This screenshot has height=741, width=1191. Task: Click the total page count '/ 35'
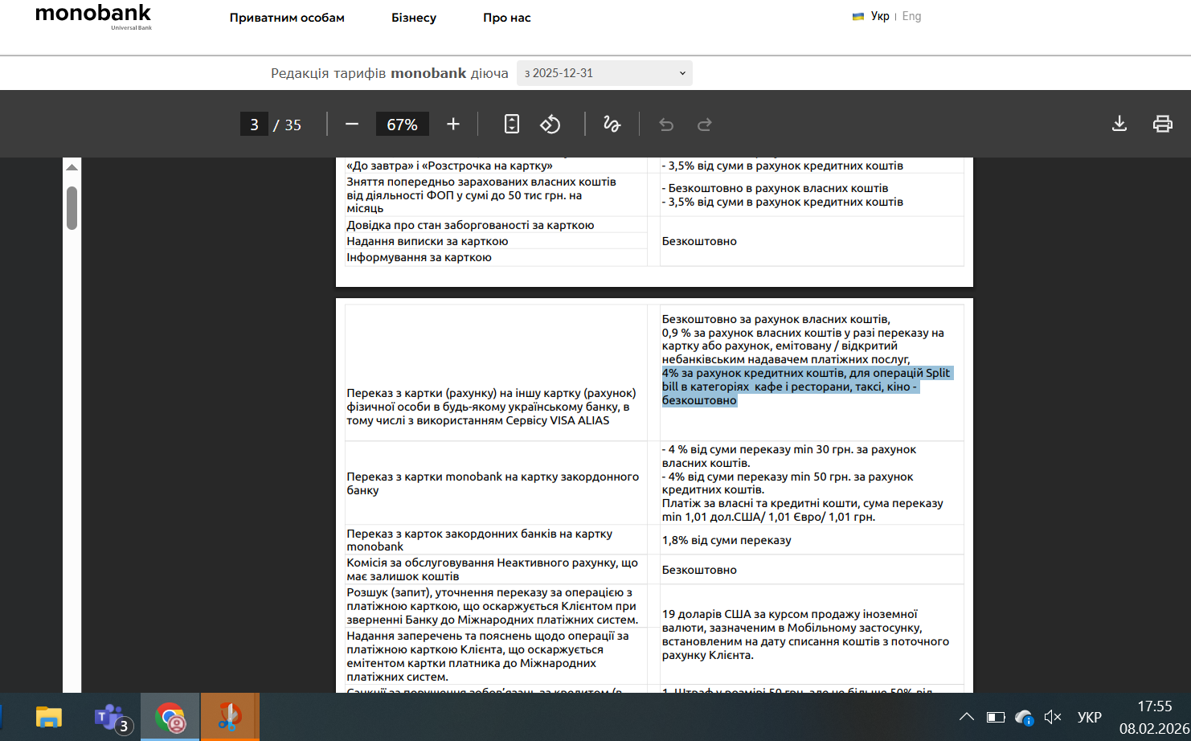click(288, 125)
